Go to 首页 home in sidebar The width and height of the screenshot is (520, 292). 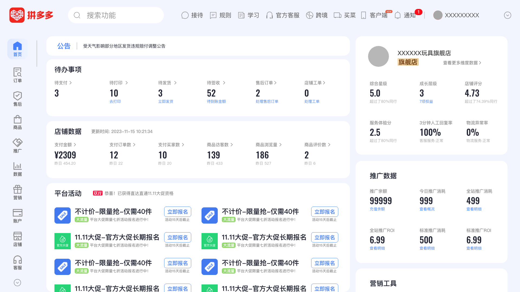coord(17,49)
